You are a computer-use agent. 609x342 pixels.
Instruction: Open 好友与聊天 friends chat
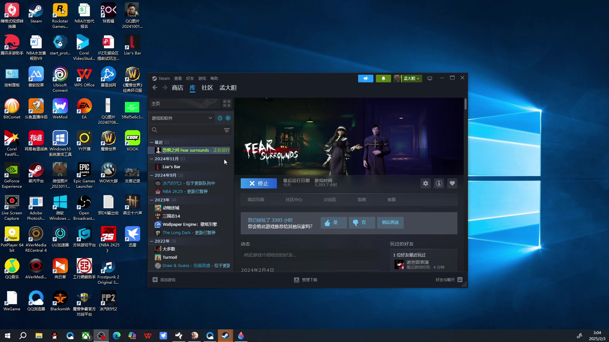click(x=449, y=280)
